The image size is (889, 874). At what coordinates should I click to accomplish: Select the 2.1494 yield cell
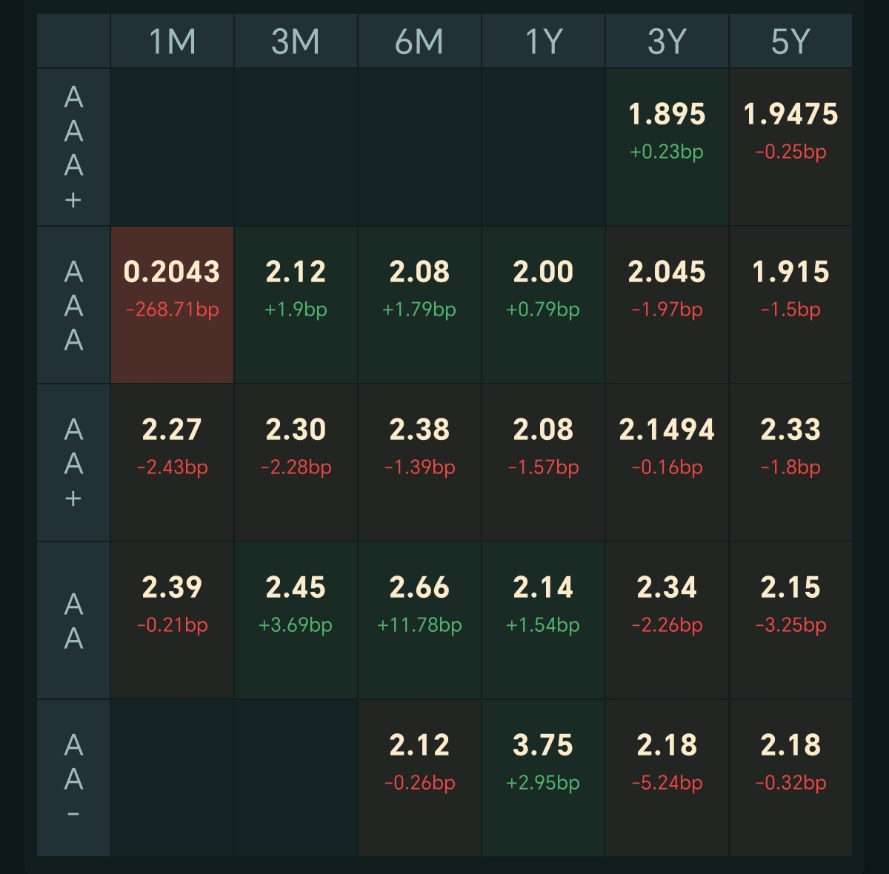click(x=667, y=463)
